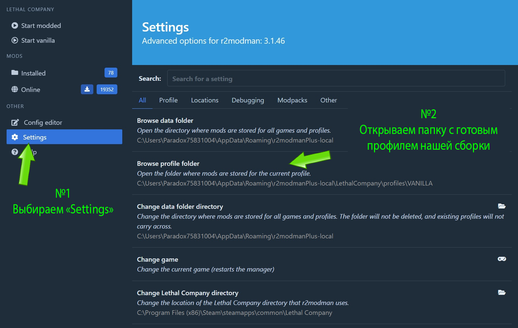Open the Installed mods folder icon
Viewport: 518px width, 328px height.
pyautogui.click(x=15, y=73)
